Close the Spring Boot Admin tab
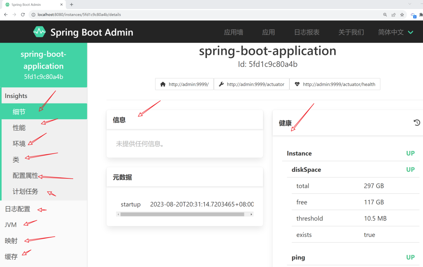The image size is (423, 267). (61, 5)
